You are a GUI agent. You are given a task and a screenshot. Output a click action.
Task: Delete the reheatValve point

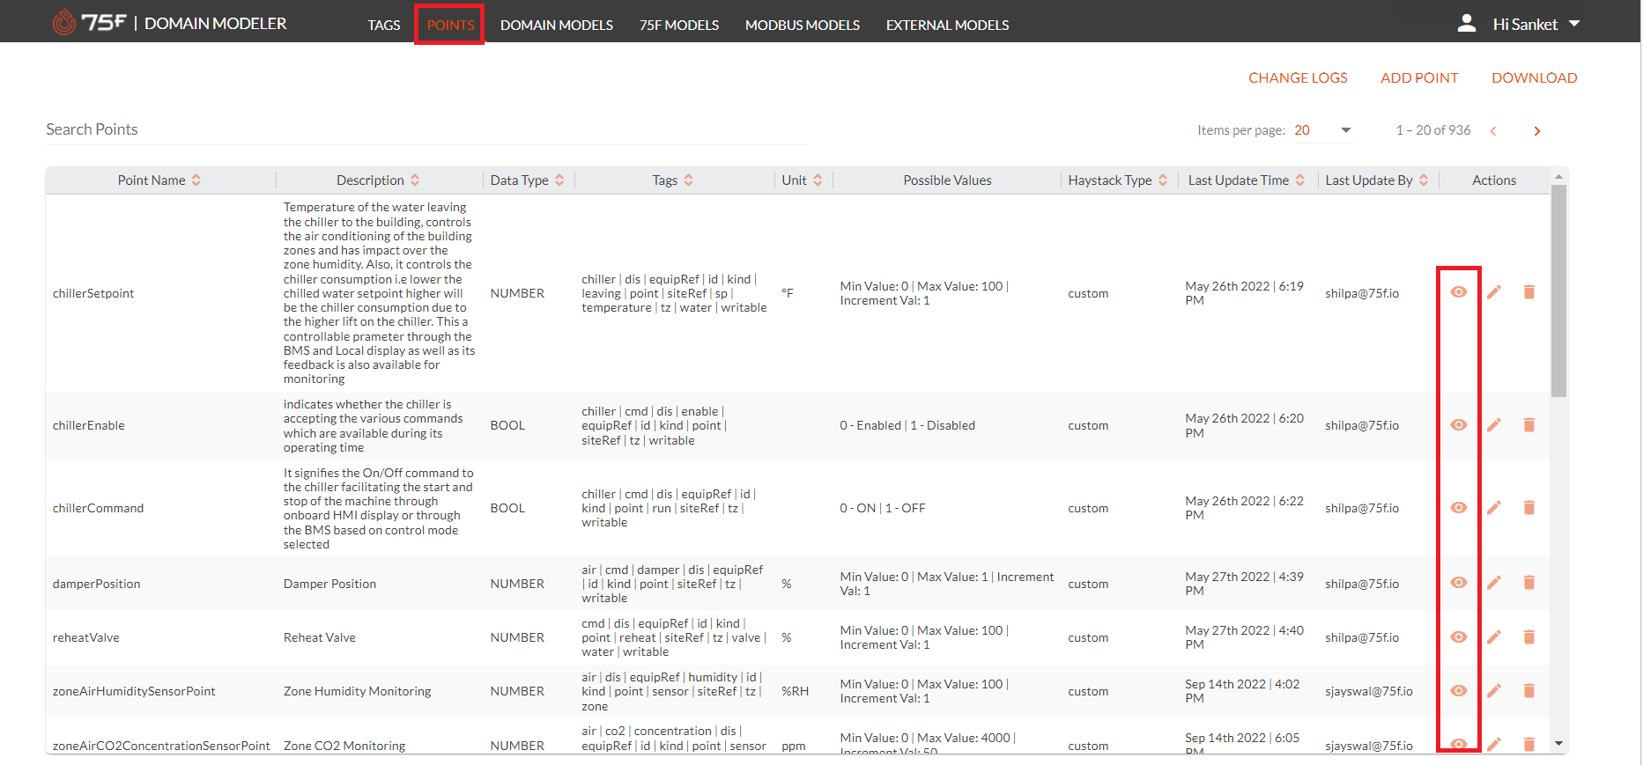(1529, 637)
